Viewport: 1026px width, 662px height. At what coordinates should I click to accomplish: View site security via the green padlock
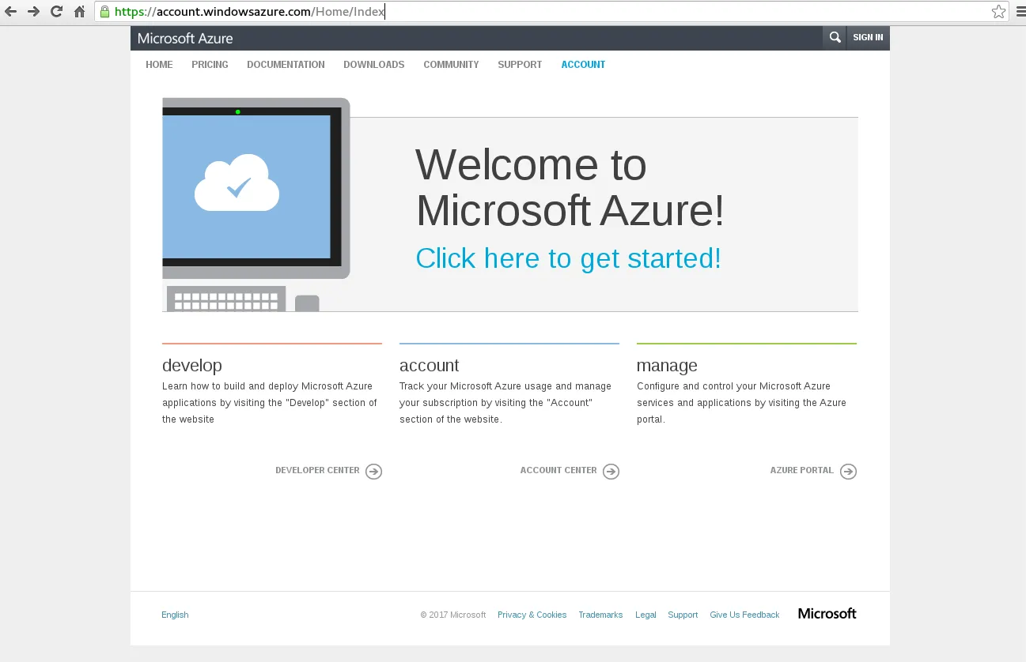pyautogui.click(x=104, y=12)
